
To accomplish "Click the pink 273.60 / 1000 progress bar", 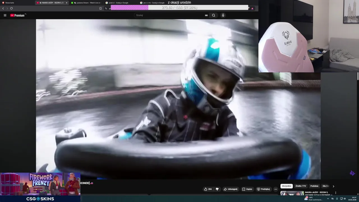I will click(179, 8).
